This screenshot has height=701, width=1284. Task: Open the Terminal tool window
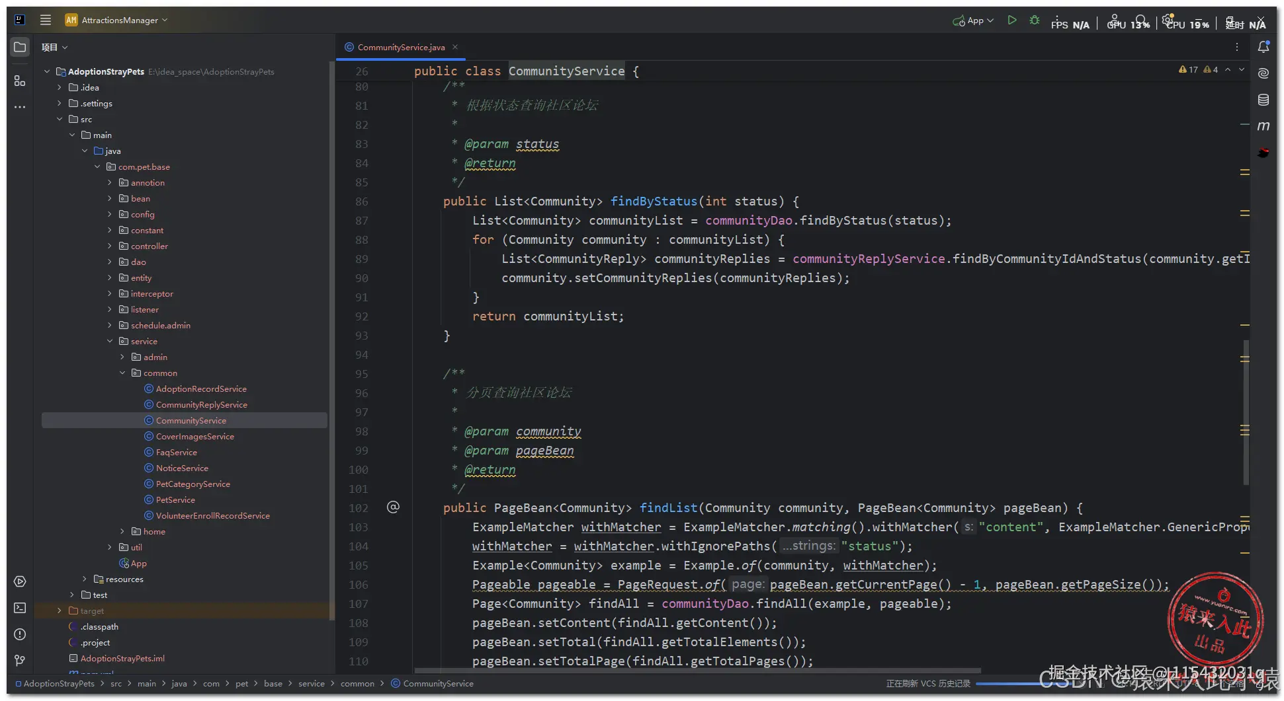(20, 608)
